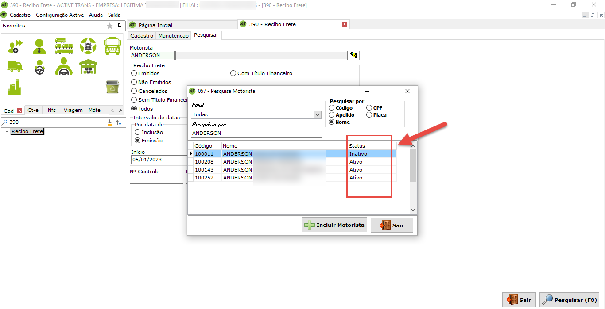Image resolution: width=605 pixels, height=309 pixels.
Task: Open the Configuração Active menu
Action: [60, 15]
